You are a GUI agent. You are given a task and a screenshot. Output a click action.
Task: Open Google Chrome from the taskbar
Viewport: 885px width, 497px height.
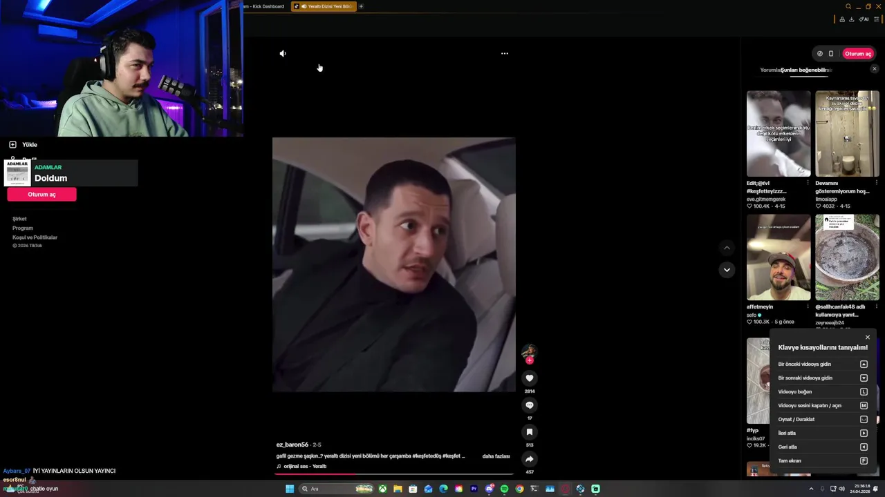[519, 489]
